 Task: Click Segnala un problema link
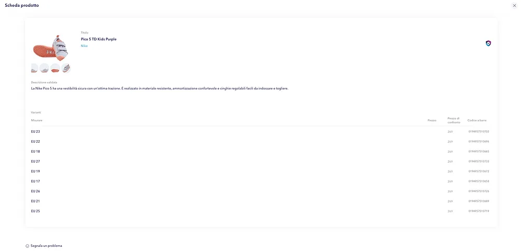[x=44, y=246]
